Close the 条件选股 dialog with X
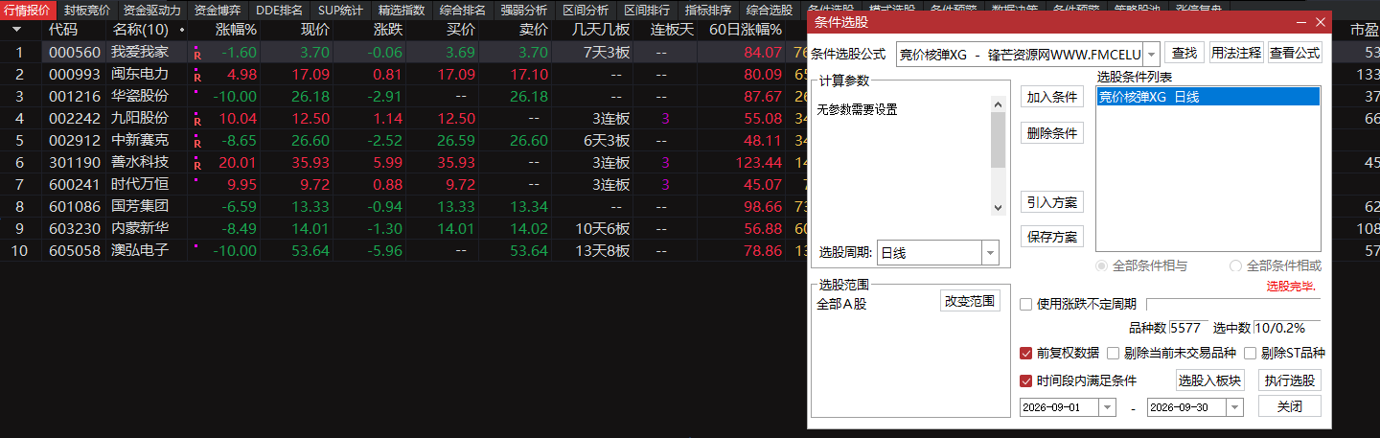This screenshot has width=1380, height=438. coord(1321,21)
